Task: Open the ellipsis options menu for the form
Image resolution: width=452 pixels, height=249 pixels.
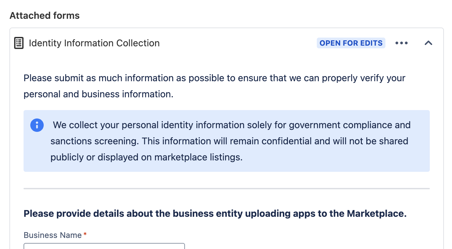Action: click(401, 43)
